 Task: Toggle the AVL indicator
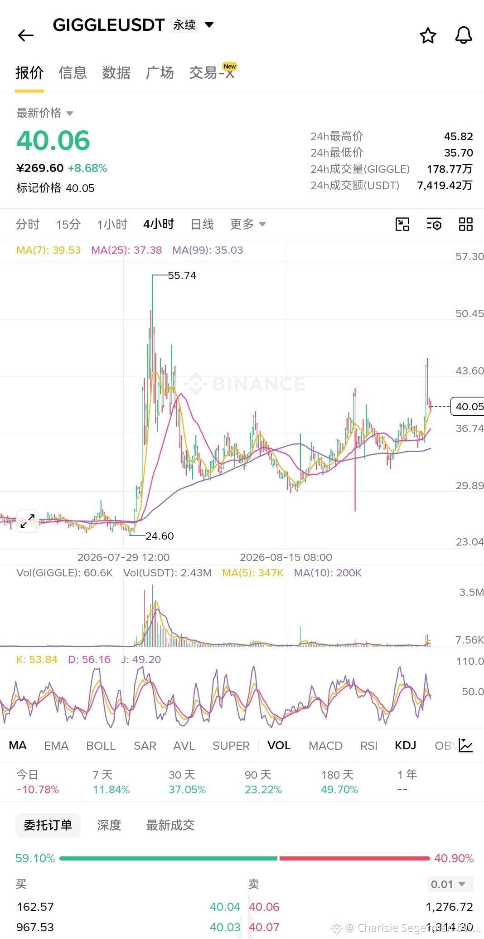184,746
